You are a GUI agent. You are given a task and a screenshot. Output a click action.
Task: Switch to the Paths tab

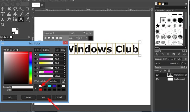click(x=178, y=59)
